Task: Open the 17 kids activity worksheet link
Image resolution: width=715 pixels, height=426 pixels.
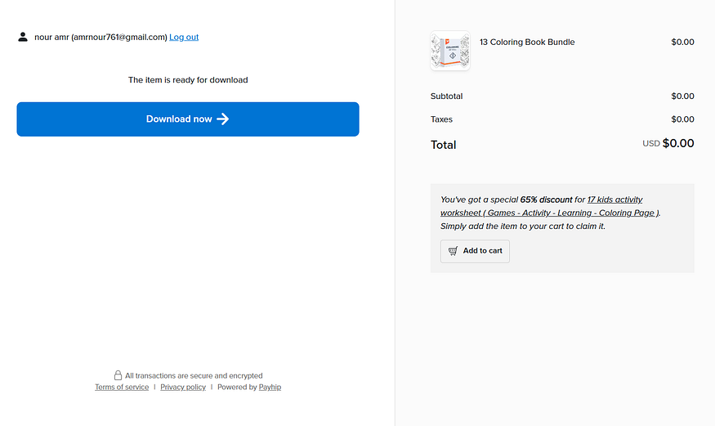Action: [542, 206]
